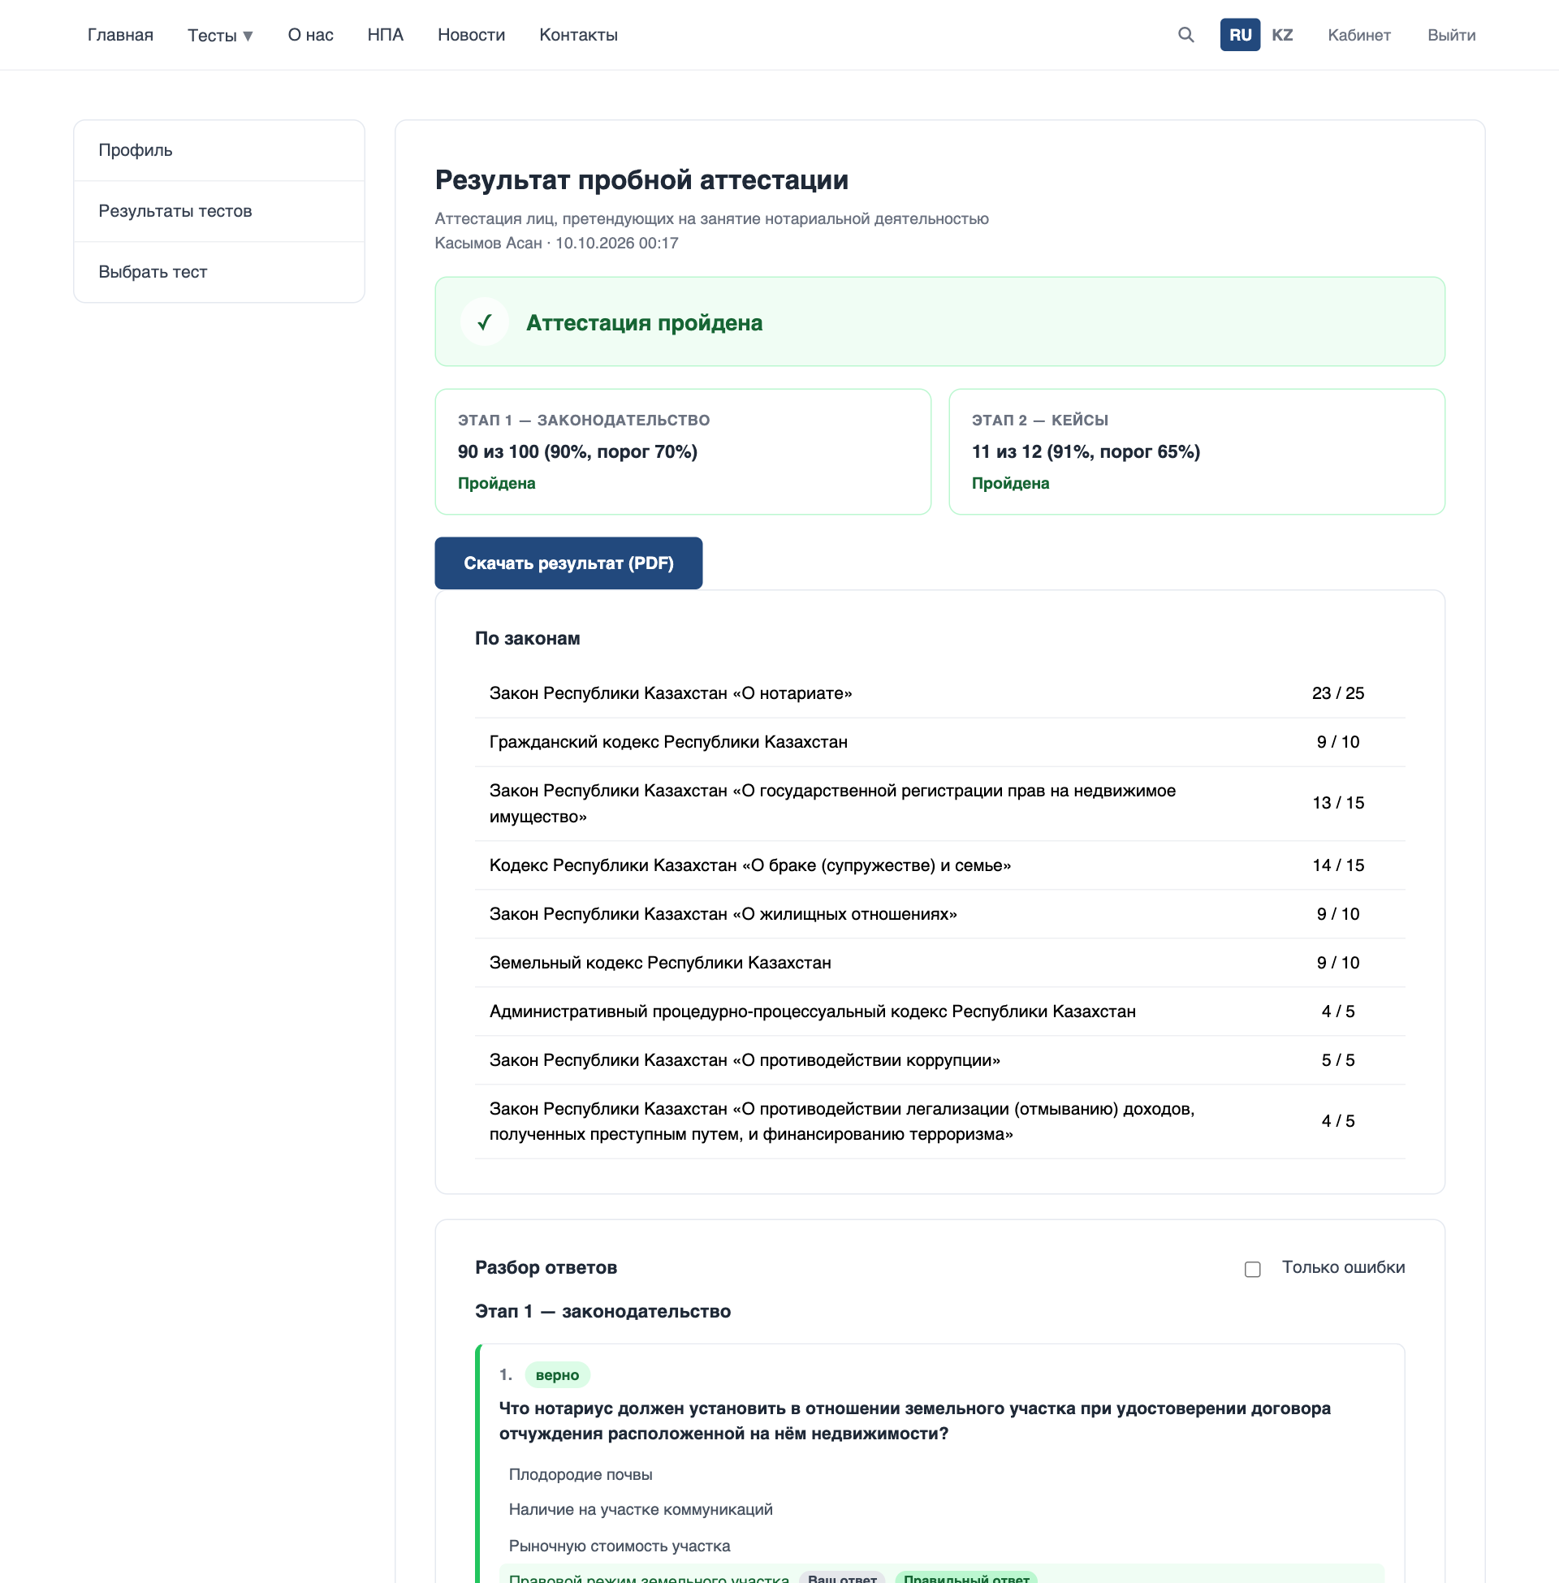Open the "НПА" menu item
1559x1583 pixels.
[x=386, y=35]
